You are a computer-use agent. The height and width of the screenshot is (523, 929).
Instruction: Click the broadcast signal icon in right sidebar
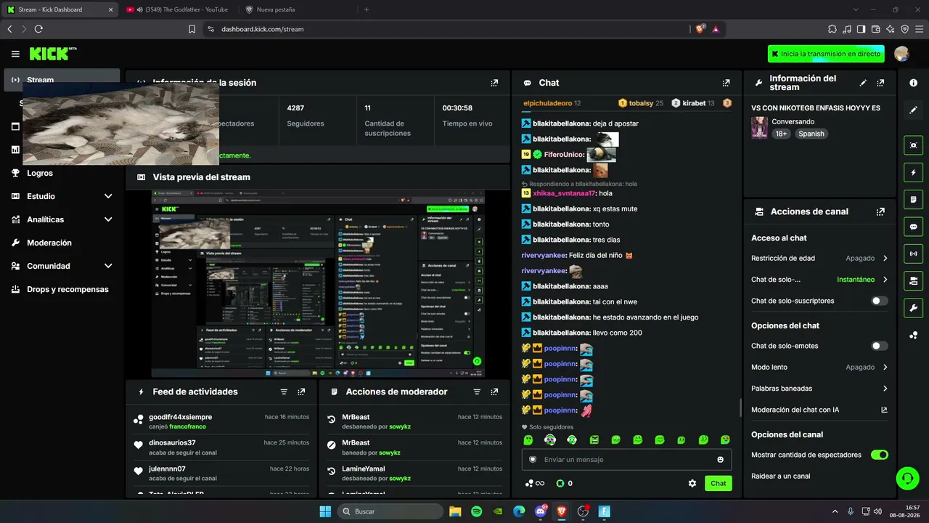pyautogui.click(x=914, y=254)
